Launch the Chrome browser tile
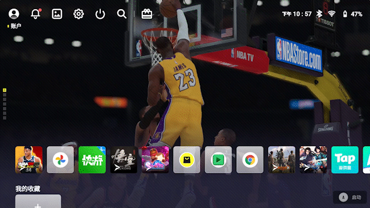The width and height of the screenshot is (370, 208). point(250,160)
